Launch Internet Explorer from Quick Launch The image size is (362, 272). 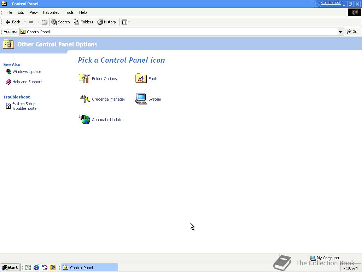(x=36, y=268)
